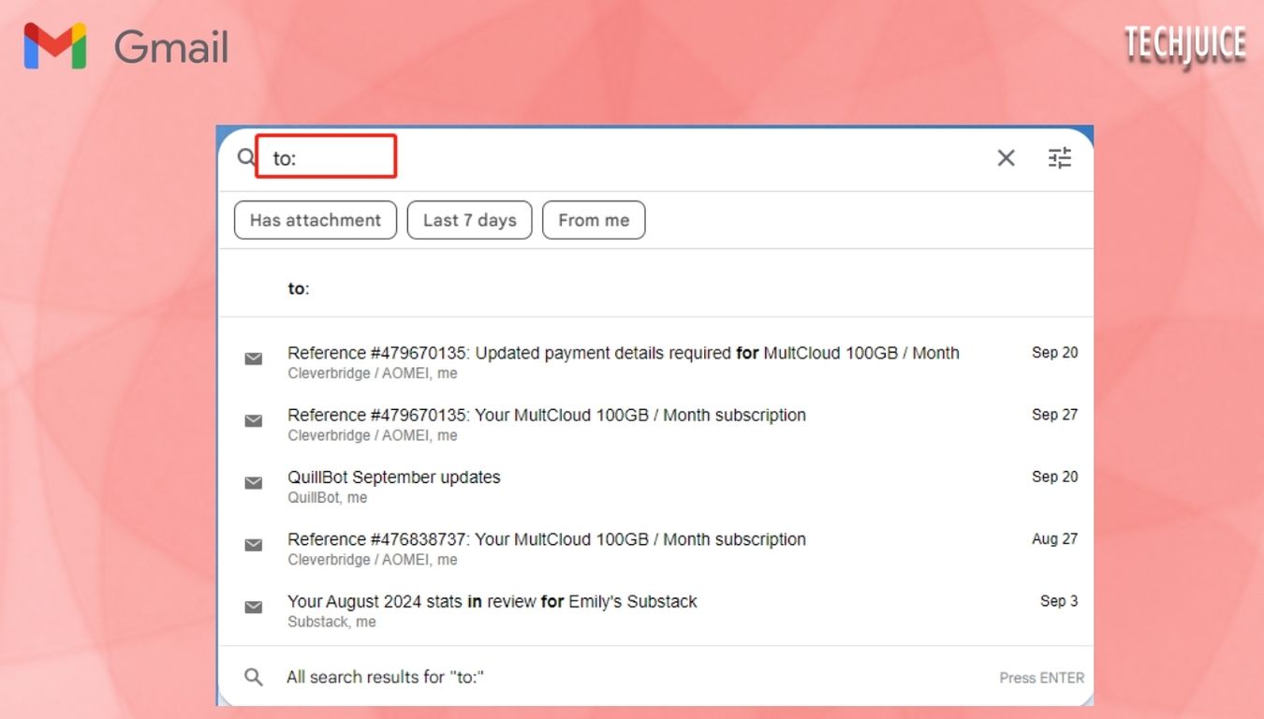
Task: Toggle the From me filter chip
Action: [x=594, y=220]
